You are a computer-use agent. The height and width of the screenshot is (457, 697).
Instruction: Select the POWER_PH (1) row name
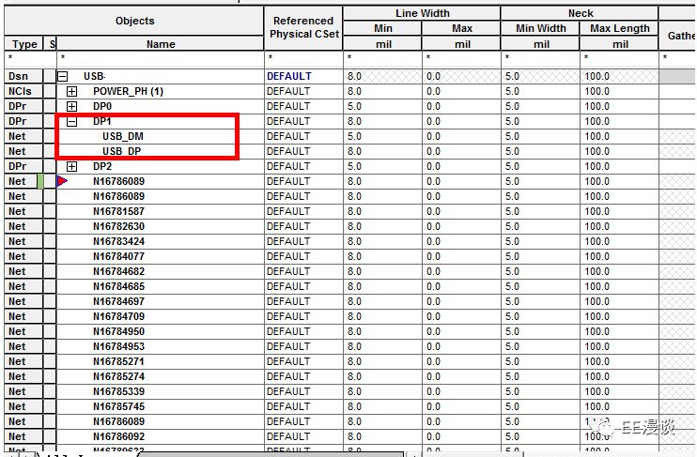pos(128,91)
